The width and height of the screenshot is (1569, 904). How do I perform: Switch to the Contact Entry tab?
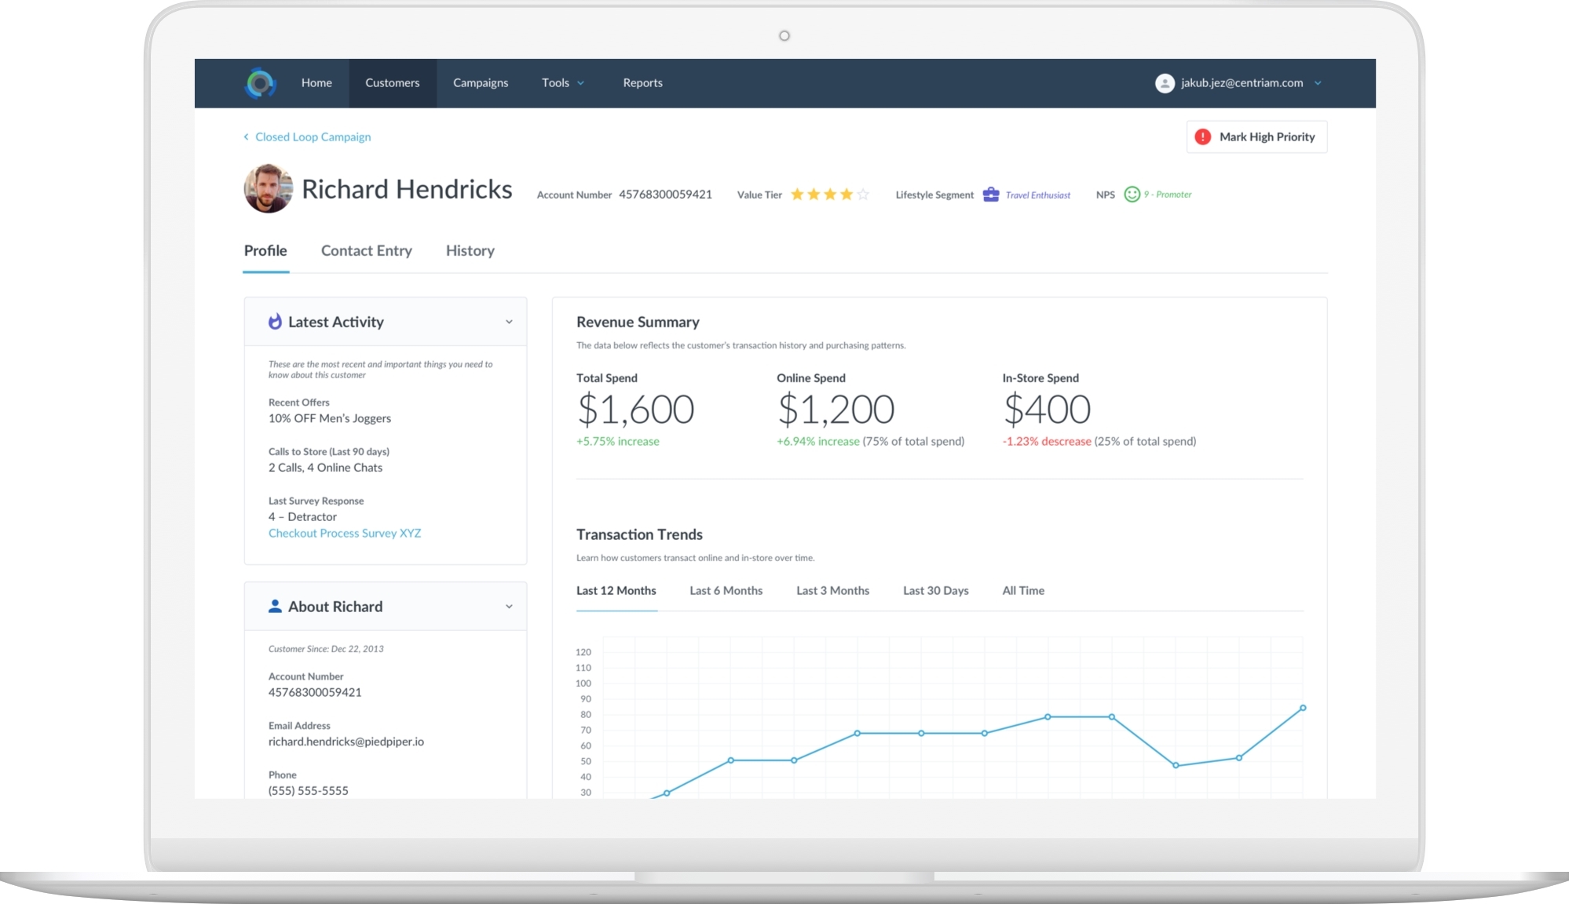pyautogui.click(x=366, y=250)
